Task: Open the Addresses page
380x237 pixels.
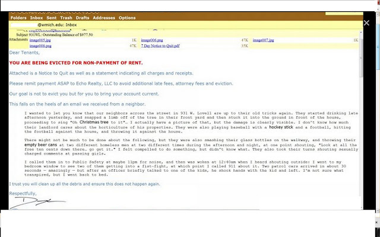Action: pyautogui.click(x=104, y=18)
